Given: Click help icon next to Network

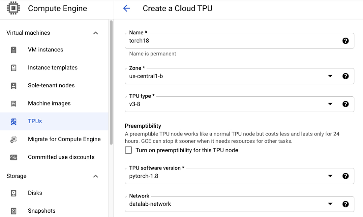Looking at the screenshot, I should click(x=345, y=204).
